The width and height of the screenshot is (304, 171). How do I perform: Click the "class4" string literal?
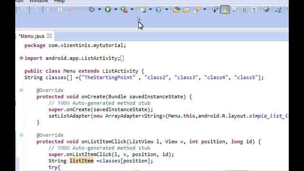coord(216,77)
